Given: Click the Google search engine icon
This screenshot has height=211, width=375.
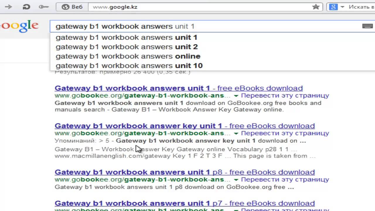Looking at the screenshot, I should [333, 7].
